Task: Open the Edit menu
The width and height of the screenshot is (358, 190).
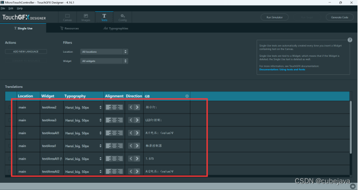Action: (11, 8)
